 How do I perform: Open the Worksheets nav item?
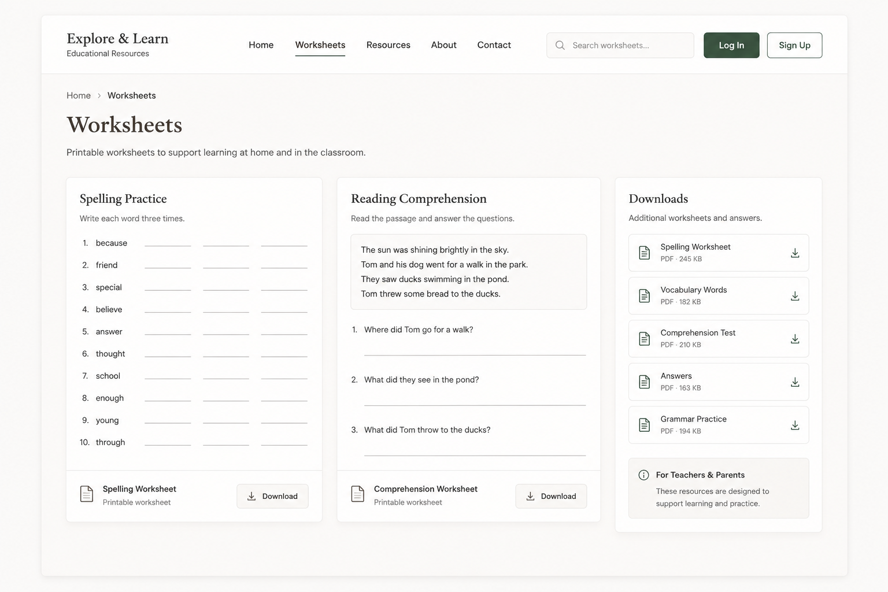(320, 45)
